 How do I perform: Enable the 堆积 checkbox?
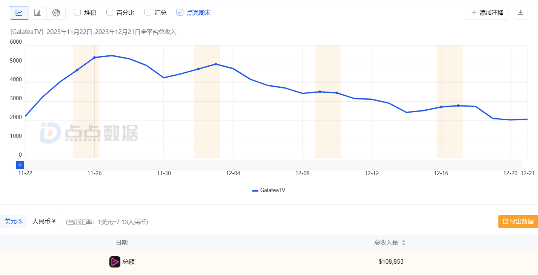tap(77, 12)
